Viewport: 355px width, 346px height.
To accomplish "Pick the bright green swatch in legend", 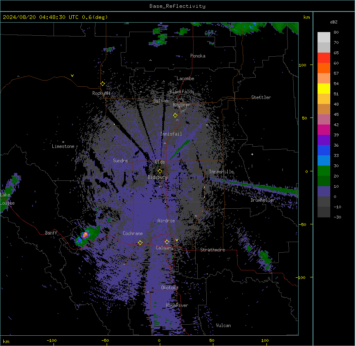I will (324, 171).
